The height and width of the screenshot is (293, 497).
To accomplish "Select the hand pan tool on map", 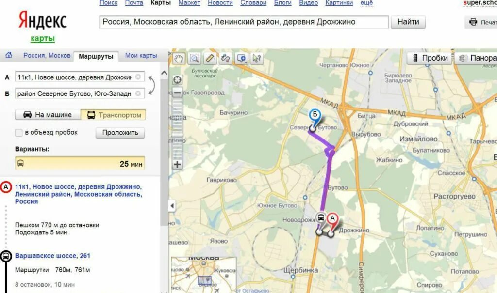I will point(179,59).
